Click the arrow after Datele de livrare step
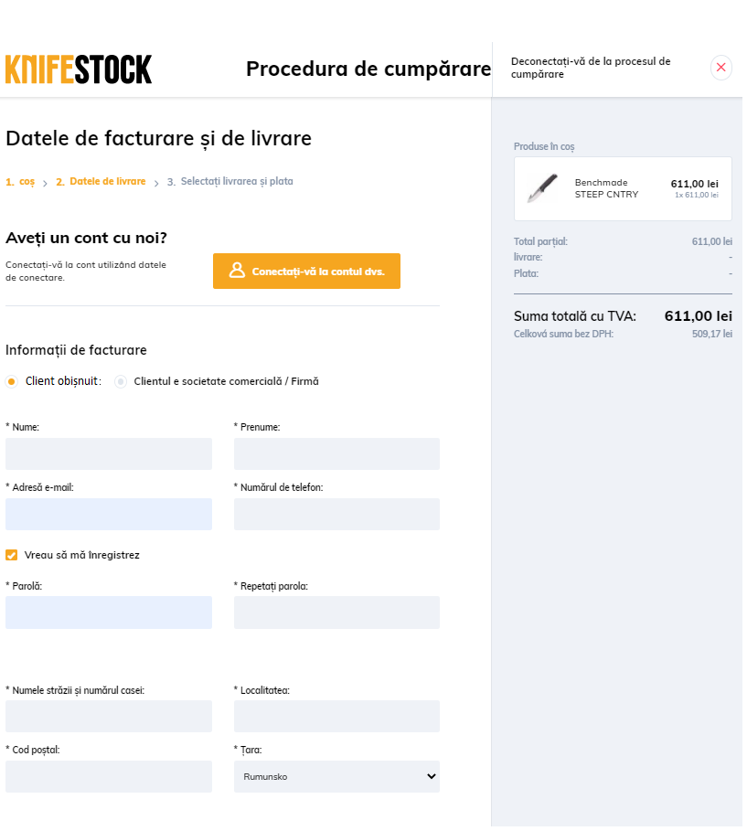Image resolution: width=747 pixels, height=831 pixels. click(156, 183)
